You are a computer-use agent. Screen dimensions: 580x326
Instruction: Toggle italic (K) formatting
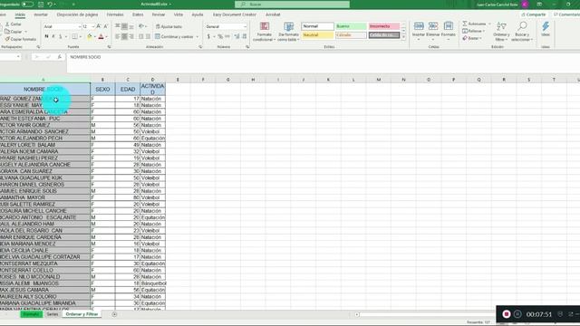point(53,36)
